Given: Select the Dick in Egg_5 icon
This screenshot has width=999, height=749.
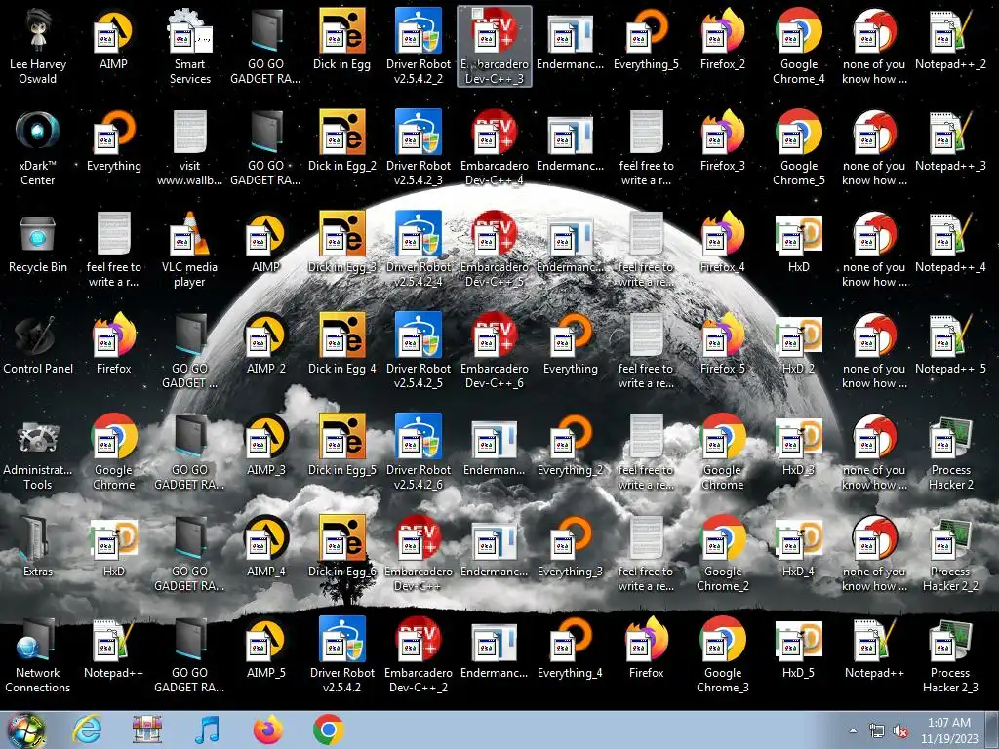Looking at the screenshot, I should 342,446.
